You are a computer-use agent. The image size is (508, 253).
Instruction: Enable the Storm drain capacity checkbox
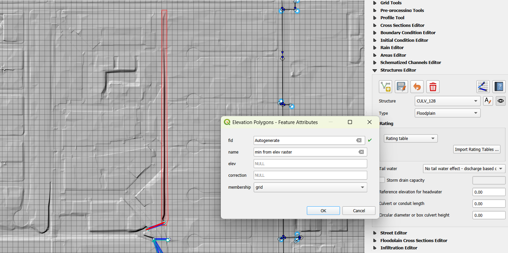tap(382, 180)
